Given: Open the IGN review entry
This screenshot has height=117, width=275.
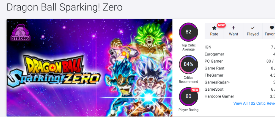Looking at the screenshot, I should [208, 47].
